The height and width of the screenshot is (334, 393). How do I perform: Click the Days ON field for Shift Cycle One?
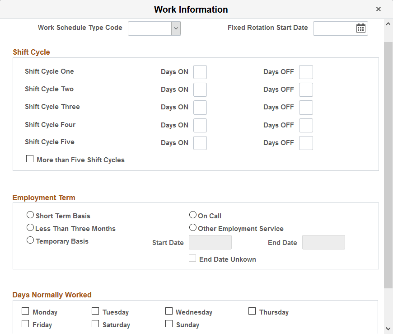pos(200,72)
